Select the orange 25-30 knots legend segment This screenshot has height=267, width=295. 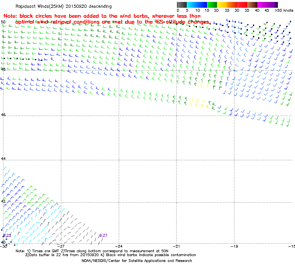click(x=232, y=5)
